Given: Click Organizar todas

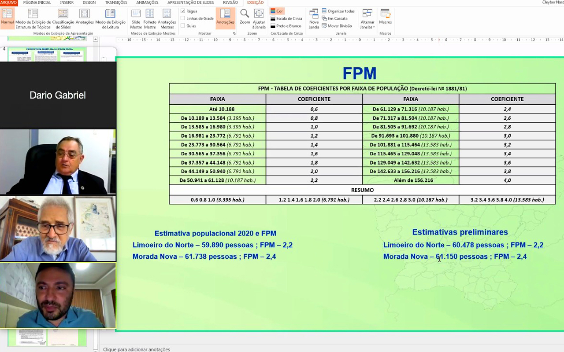Looking at the screenshot, I should [x=338, y=11].
